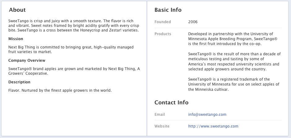The image size is (291, 138).
Task: Select the Basic Info heading
Action: tap(168, 10)
